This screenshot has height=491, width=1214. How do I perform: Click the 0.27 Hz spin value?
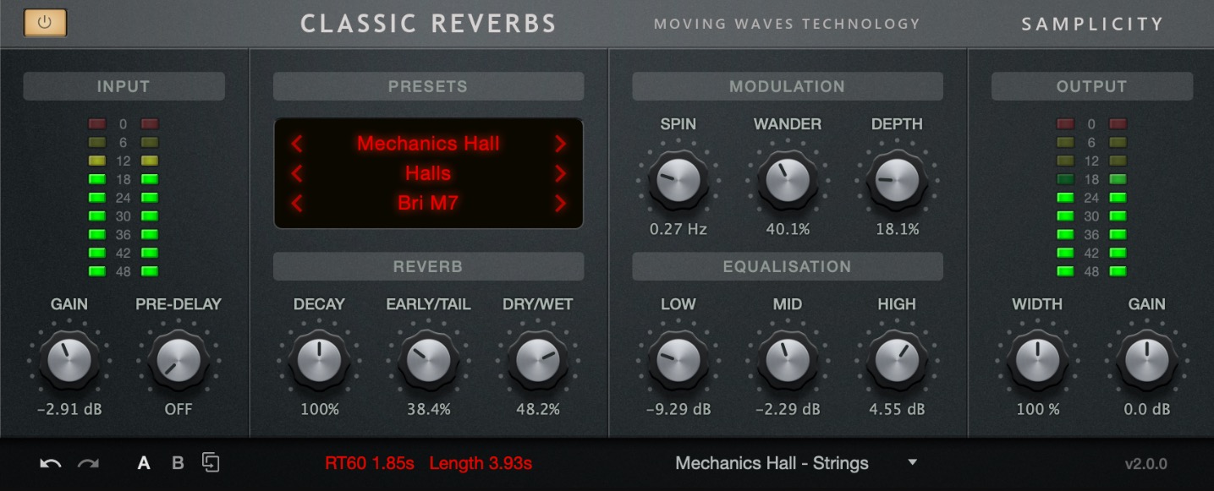coord(678,230)
